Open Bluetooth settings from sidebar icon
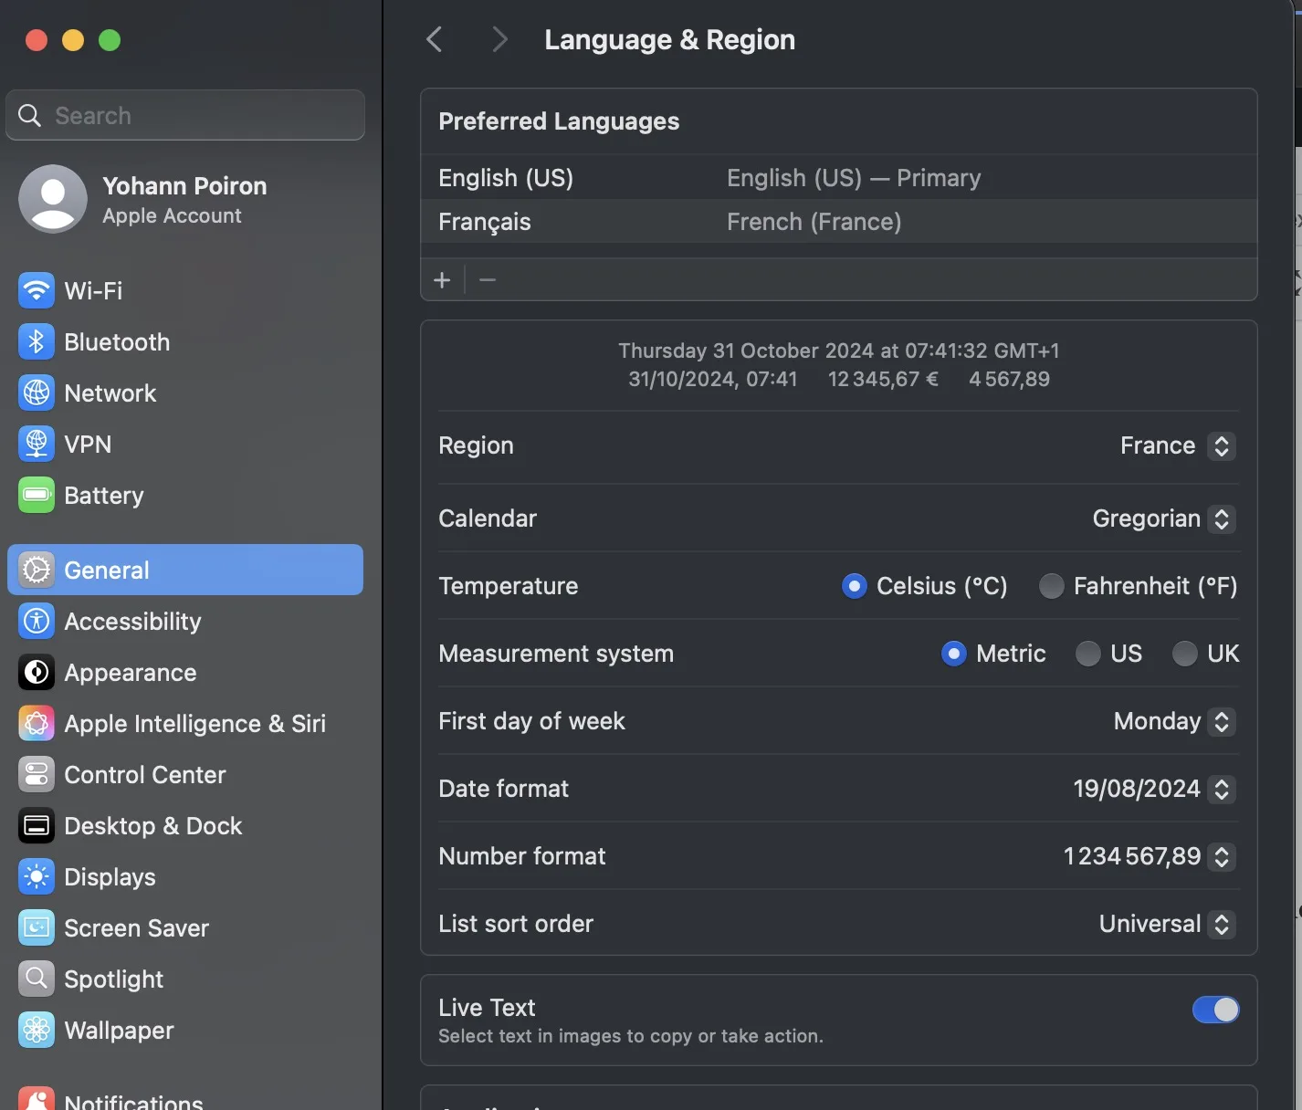This screenshot has width=1302, height=1110. (x=37, y=342)
